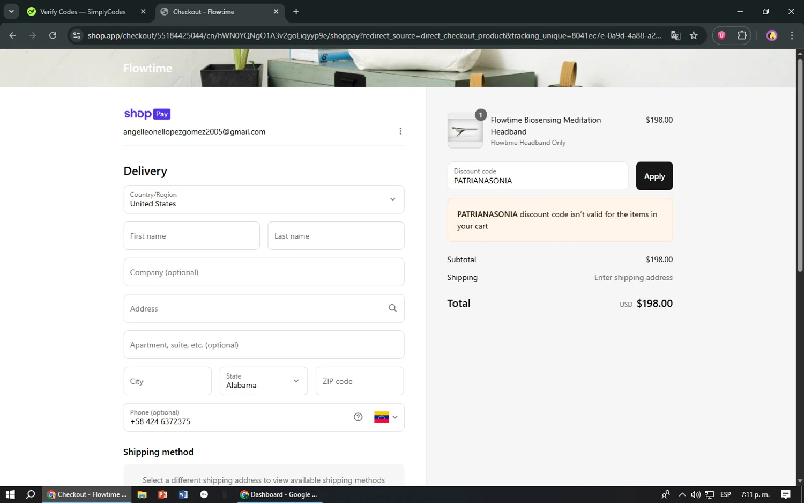Open PowerPoint from taskbar
Screen dimensions: 804x503
point(162,494)
